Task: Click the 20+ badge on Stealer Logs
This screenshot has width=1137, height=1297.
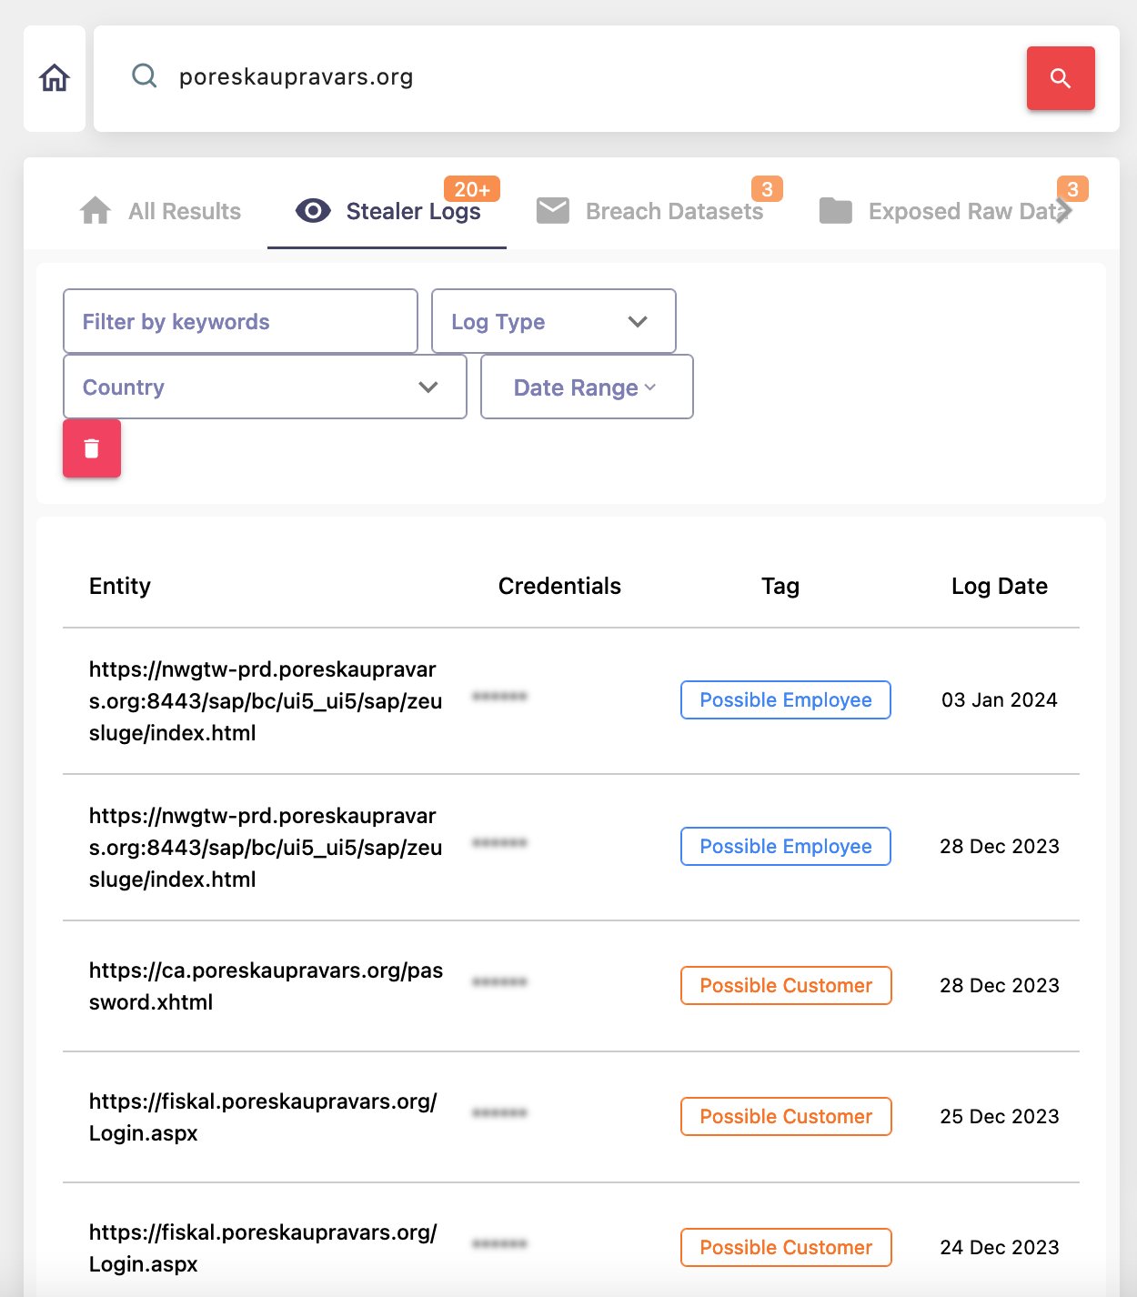Action: coord(472,189)
